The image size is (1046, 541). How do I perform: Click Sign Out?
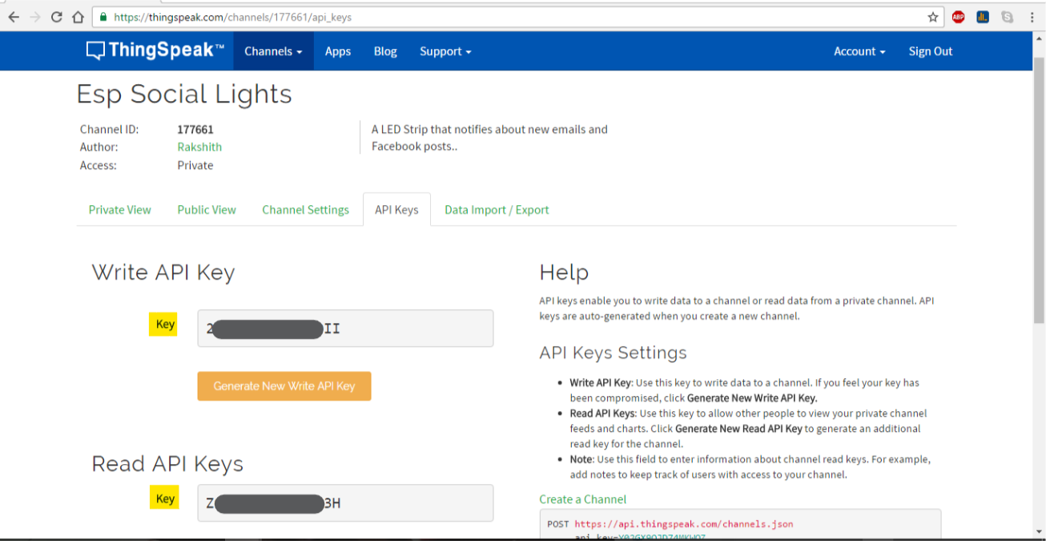click(931, 51)
